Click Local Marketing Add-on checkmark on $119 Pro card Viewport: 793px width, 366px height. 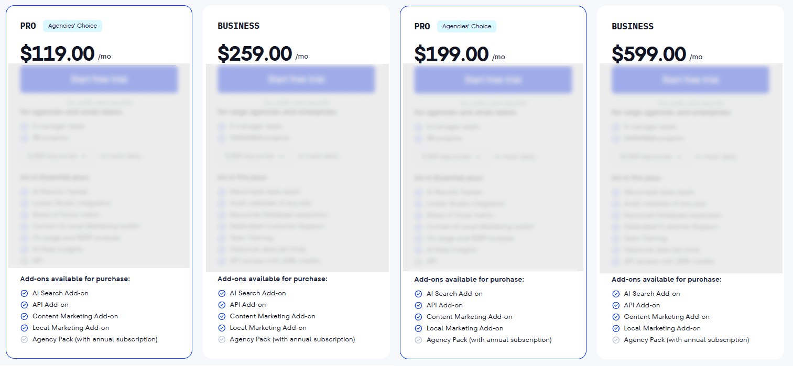24,327
